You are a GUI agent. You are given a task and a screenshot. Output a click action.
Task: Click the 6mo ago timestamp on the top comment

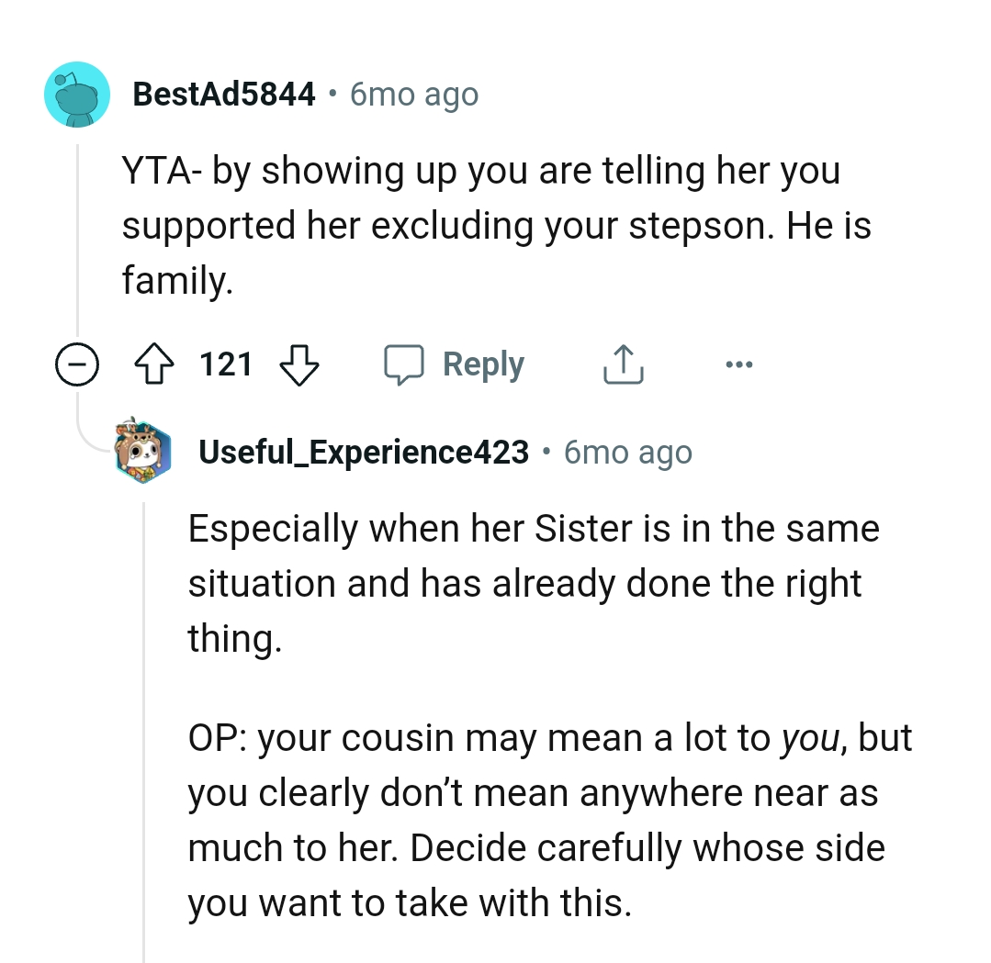411,93
